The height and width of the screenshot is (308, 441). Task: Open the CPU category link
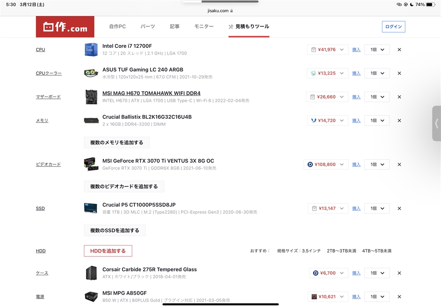pos(40,50)
